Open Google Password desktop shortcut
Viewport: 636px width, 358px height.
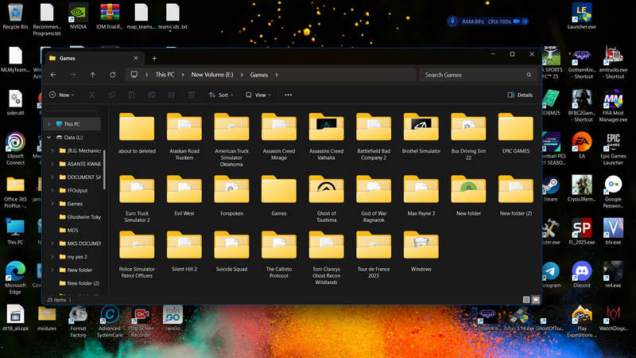613,192
